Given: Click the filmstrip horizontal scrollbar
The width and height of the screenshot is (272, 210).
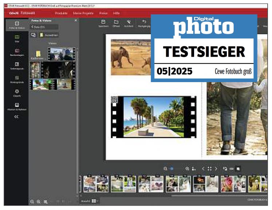Looking at the screenshot, I should point(220,196).
